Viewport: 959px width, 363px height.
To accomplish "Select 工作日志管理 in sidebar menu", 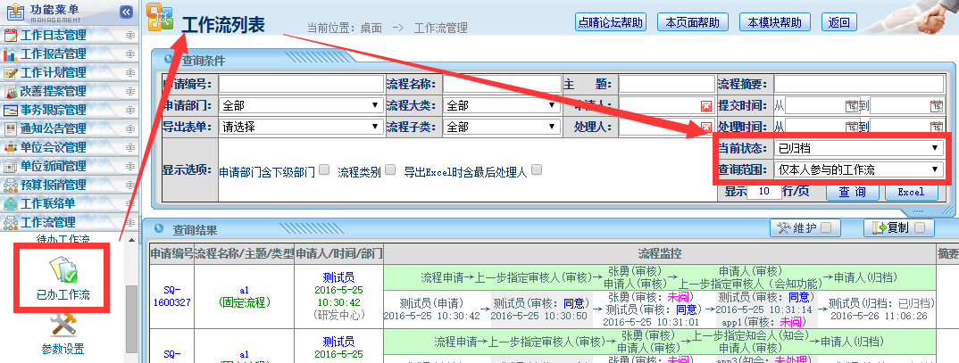I will pos(63,36).
